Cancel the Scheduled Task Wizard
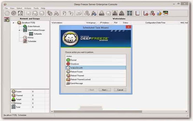This screenshot has width=193, height=121. [x=120, y=90]
